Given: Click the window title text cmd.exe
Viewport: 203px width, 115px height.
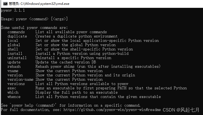Looking at the screenshot, I should 39,4.
